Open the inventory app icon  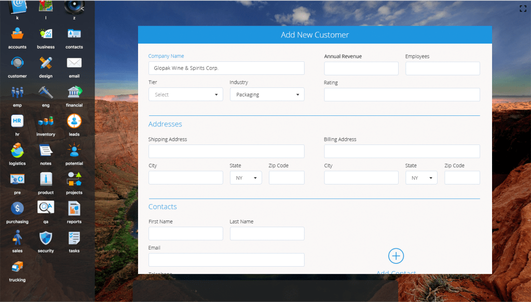click(46, 122)
